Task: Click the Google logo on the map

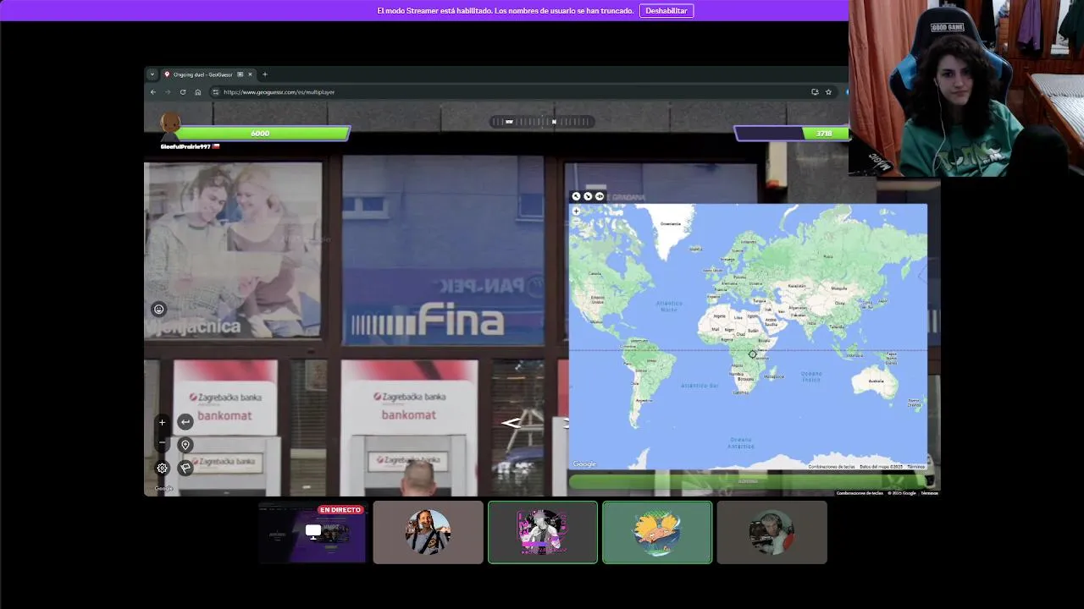Action: click(584, 464)
